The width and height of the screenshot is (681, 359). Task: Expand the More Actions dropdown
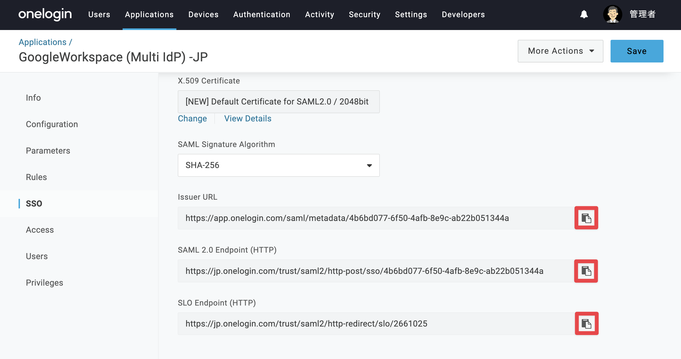(560, 51)
